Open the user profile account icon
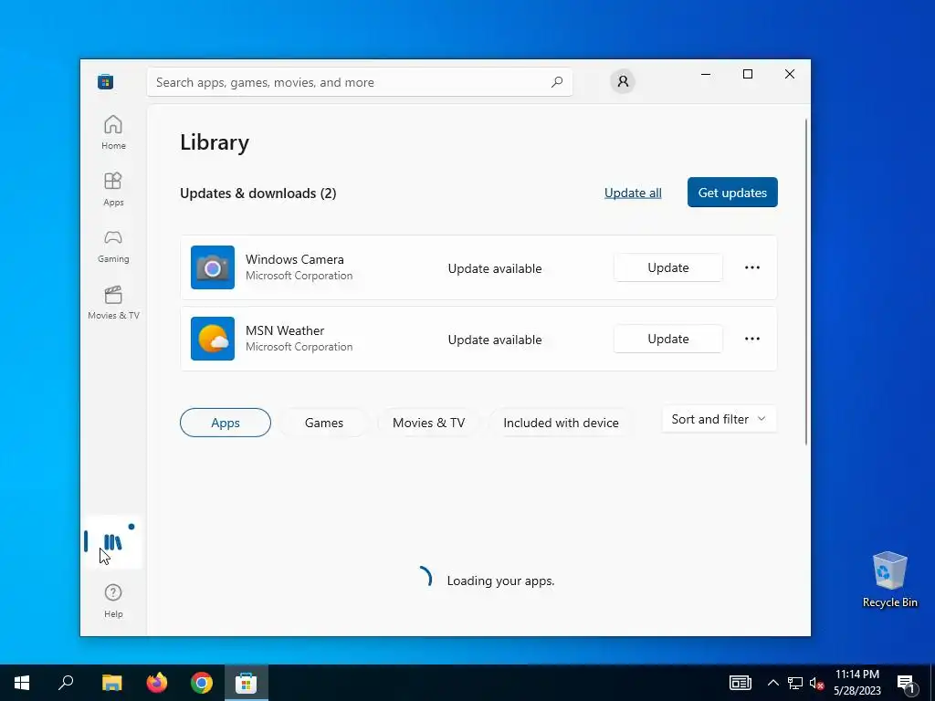Image resolution: width=935 pixels, height=701 pixels. pos(623,81)
